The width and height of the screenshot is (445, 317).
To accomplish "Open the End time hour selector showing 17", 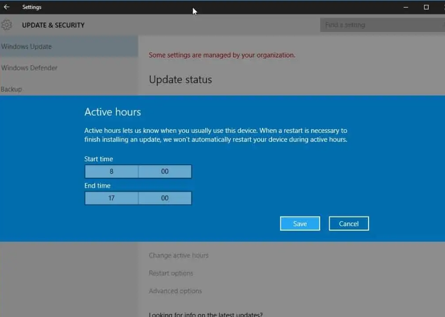I will (111, 198).
